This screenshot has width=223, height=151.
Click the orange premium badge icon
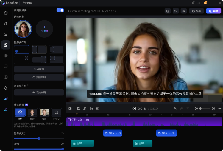coord(205,3)
